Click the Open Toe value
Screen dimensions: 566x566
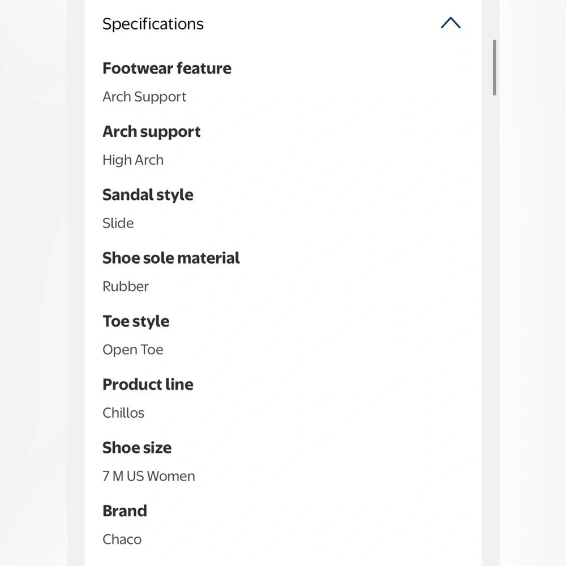(133, 350)
